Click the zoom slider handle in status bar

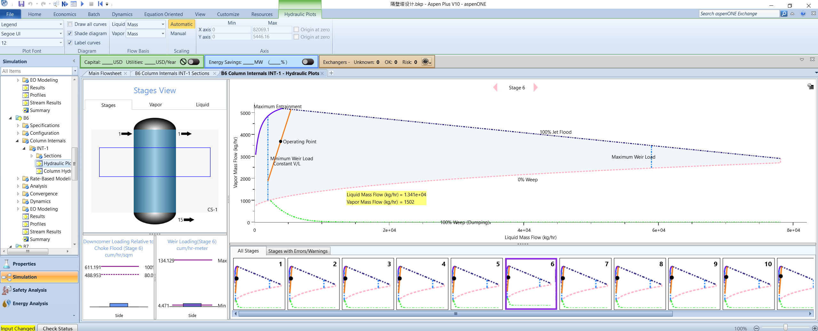click(x=785, y=328)
